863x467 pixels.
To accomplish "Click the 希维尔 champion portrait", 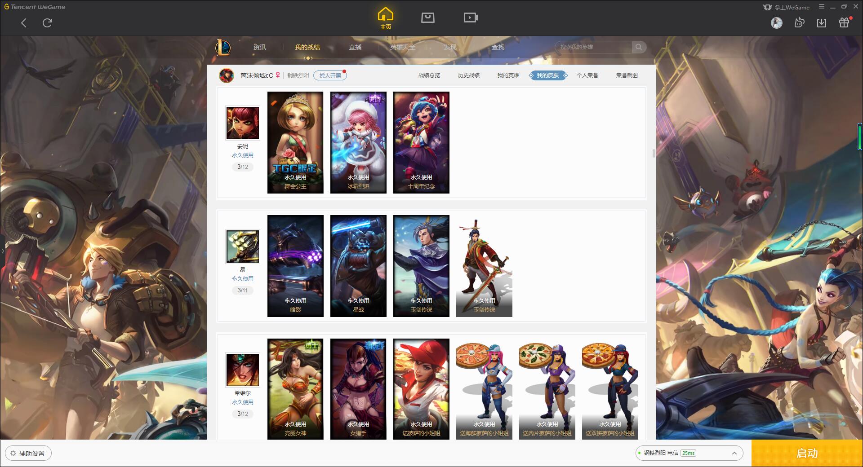I will (x=243, y=370).
